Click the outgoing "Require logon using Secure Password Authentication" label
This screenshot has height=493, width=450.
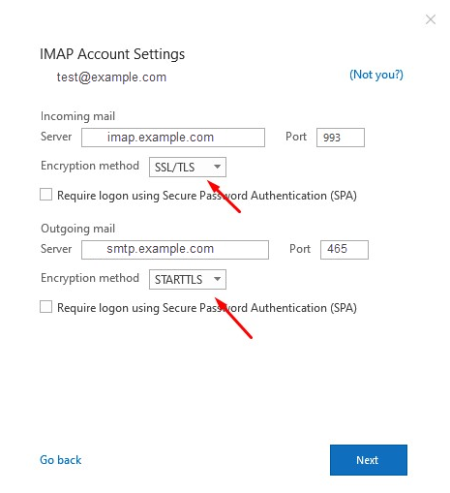207,308
